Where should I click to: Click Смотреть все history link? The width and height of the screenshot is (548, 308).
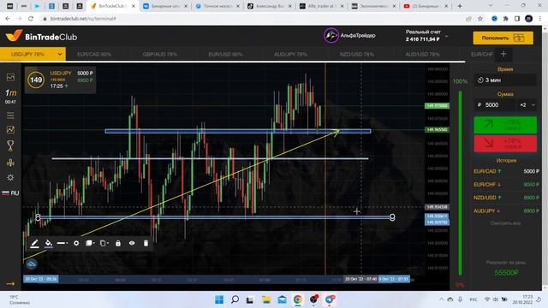505,222
